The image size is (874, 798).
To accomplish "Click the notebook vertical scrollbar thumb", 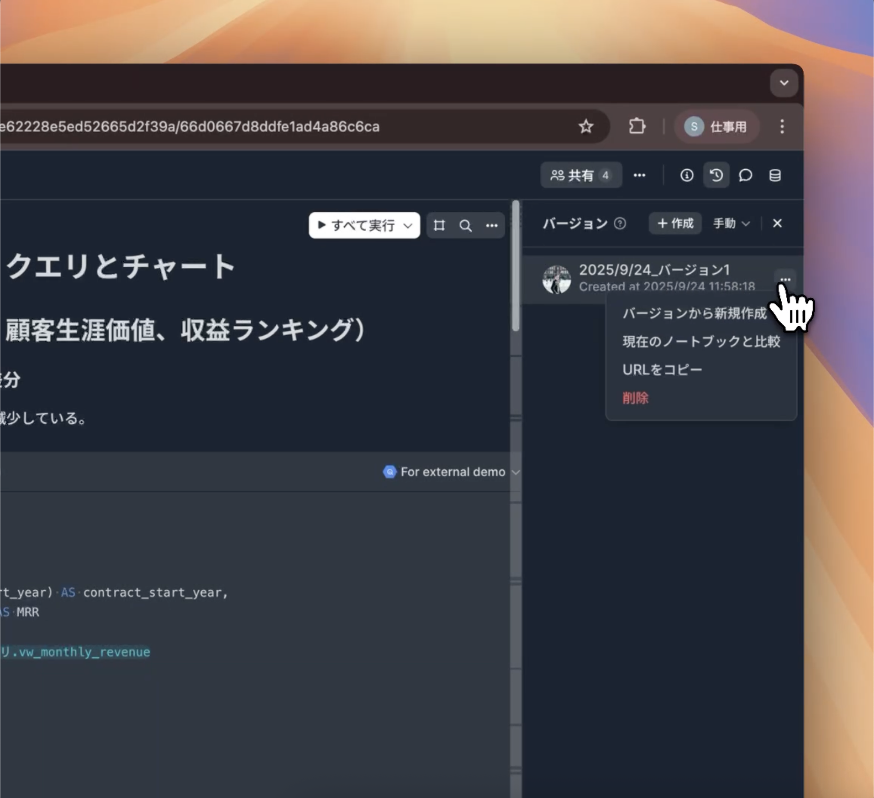I will pyautogui.click(x=516, y=265).
